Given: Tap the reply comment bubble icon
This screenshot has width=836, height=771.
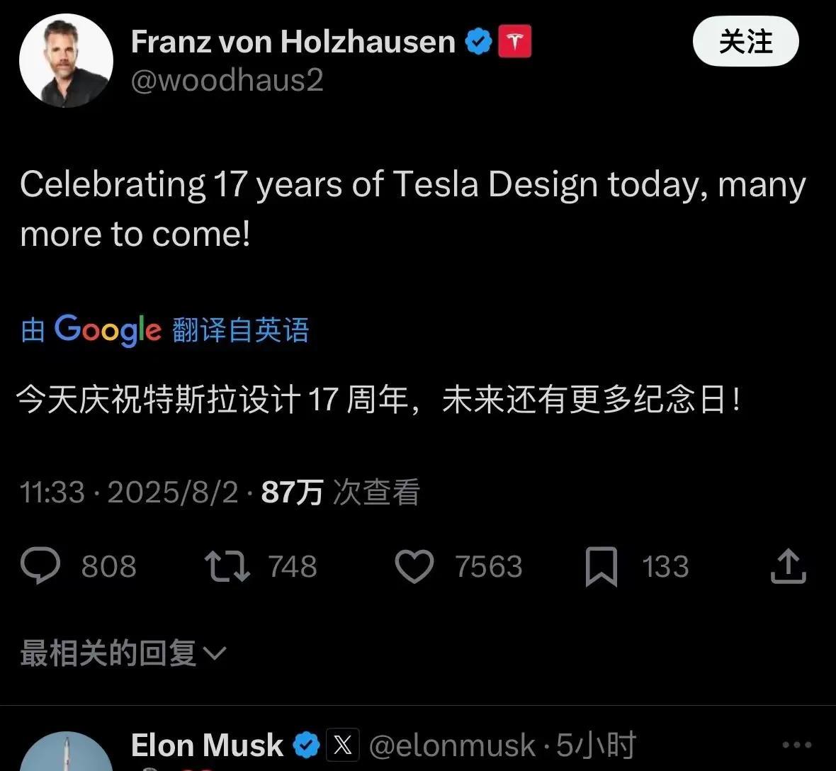Looking at the screenshot, I should 41,566.
